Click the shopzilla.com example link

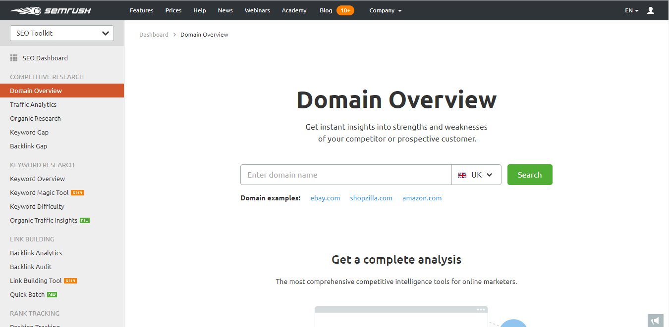point(371,197)
